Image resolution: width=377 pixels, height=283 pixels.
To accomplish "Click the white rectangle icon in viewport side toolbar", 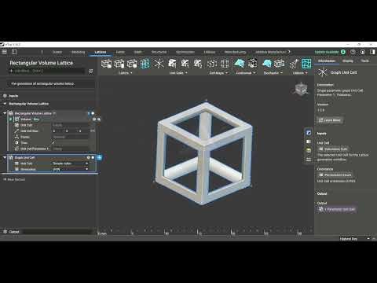I will (309, 141).
